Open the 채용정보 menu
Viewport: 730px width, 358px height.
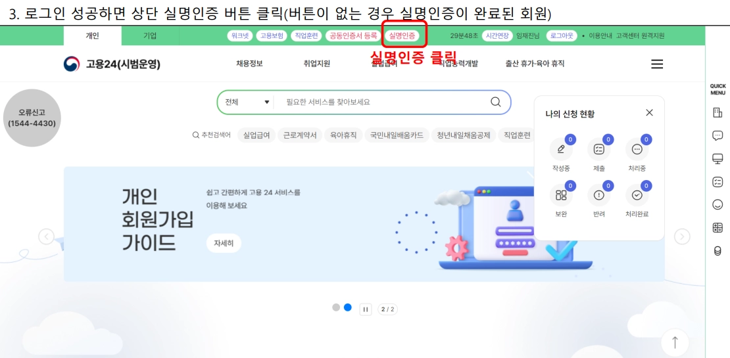tap(249, 64)
